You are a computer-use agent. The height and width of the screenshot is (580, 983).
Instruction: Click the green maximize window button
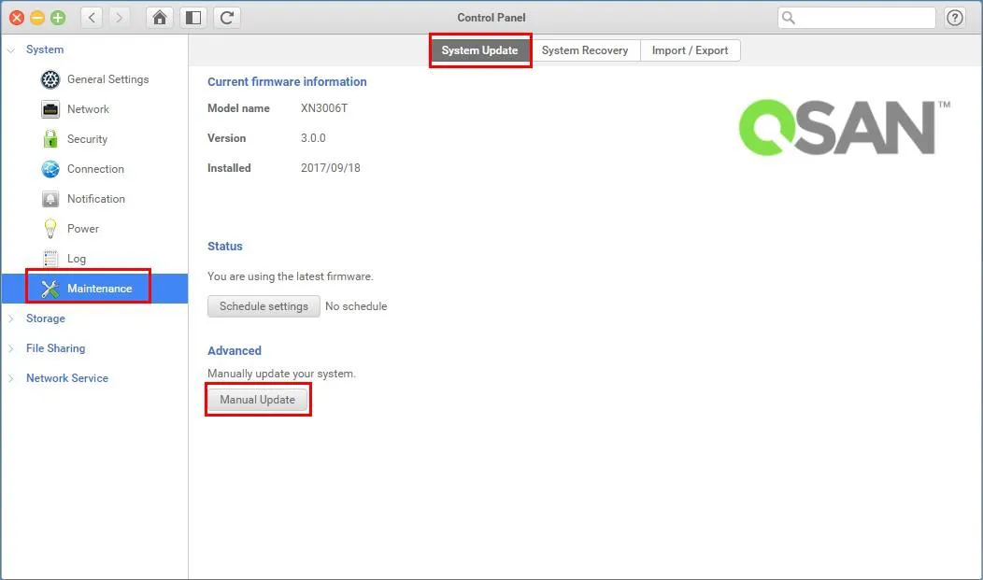pos(58,18)
